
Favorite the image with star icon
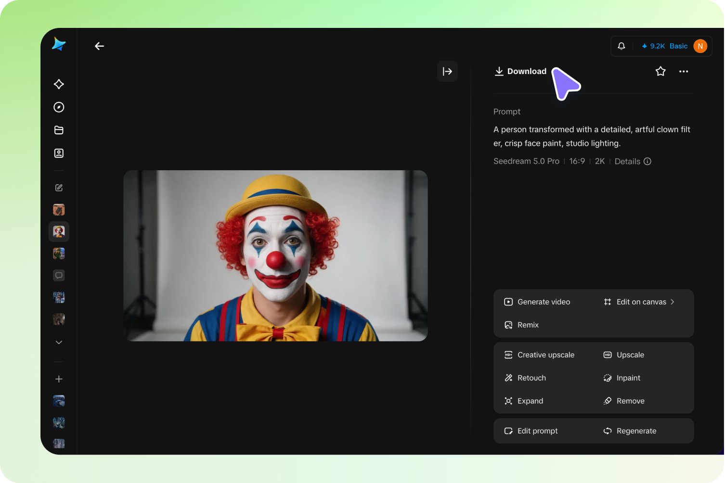click(x=660, y=72)
